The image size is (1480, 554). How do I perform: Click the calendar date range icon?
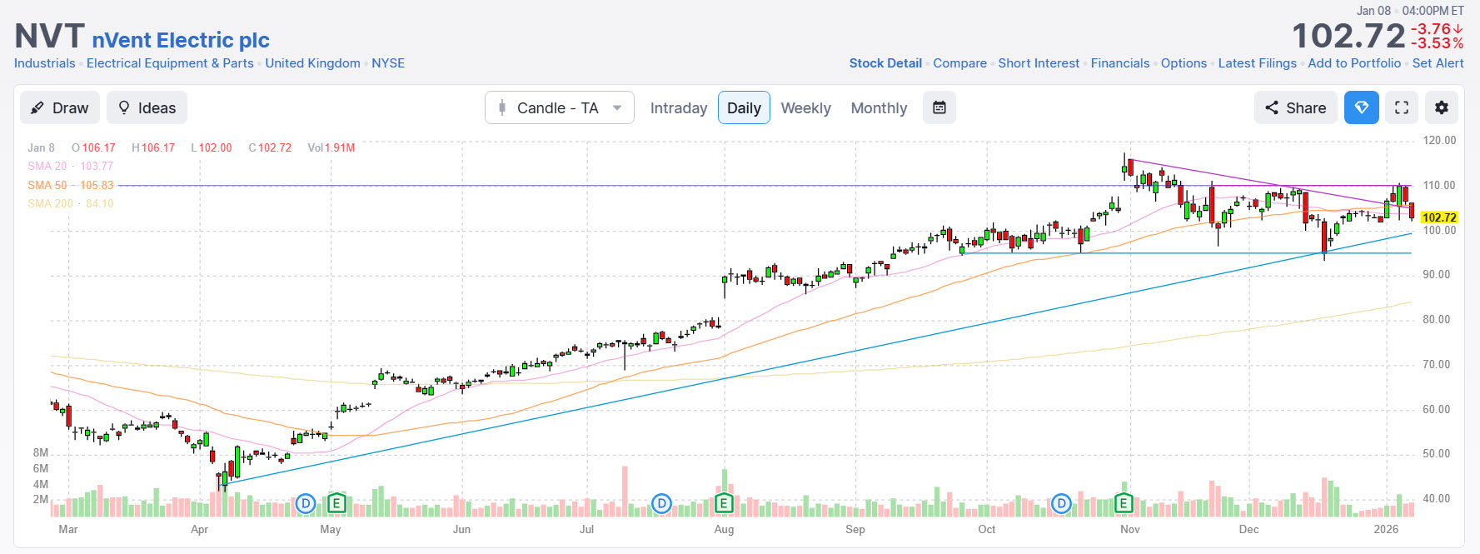939,107
